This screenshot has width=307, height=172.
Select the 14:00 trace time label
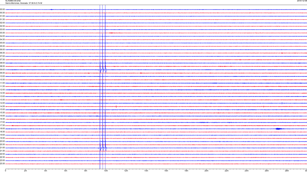pos(2,103)
